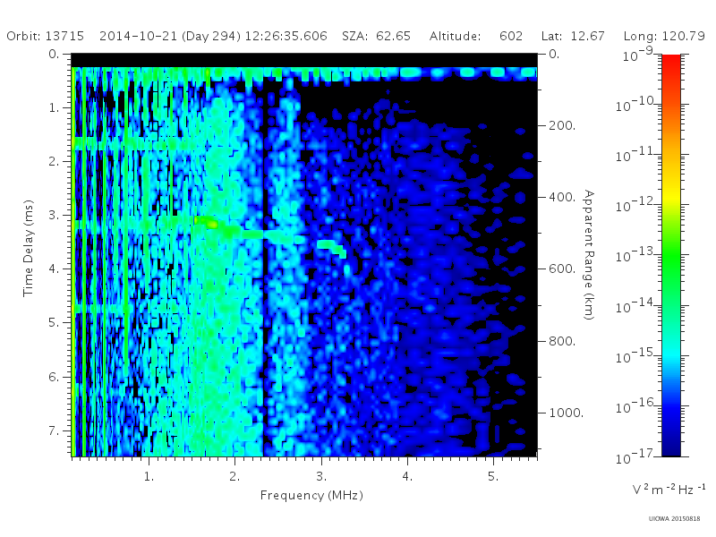Click the '1000.' Apparent Range tick label
The image size is (716, 537).
[567, 413]
